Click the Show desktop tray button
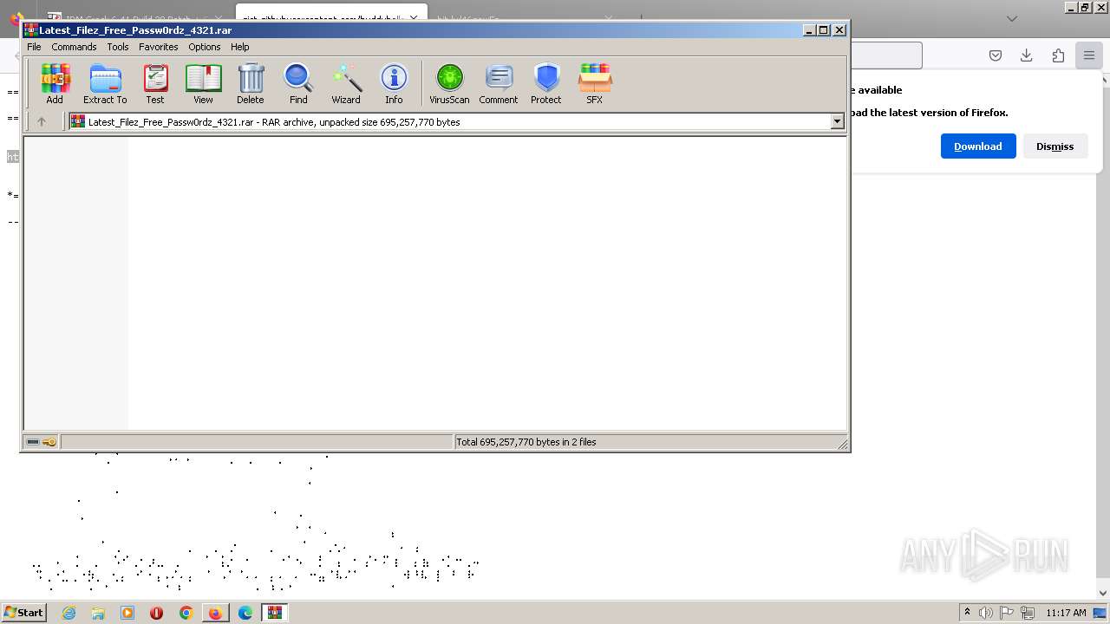1110x624 pixels. coord(1100,613)
